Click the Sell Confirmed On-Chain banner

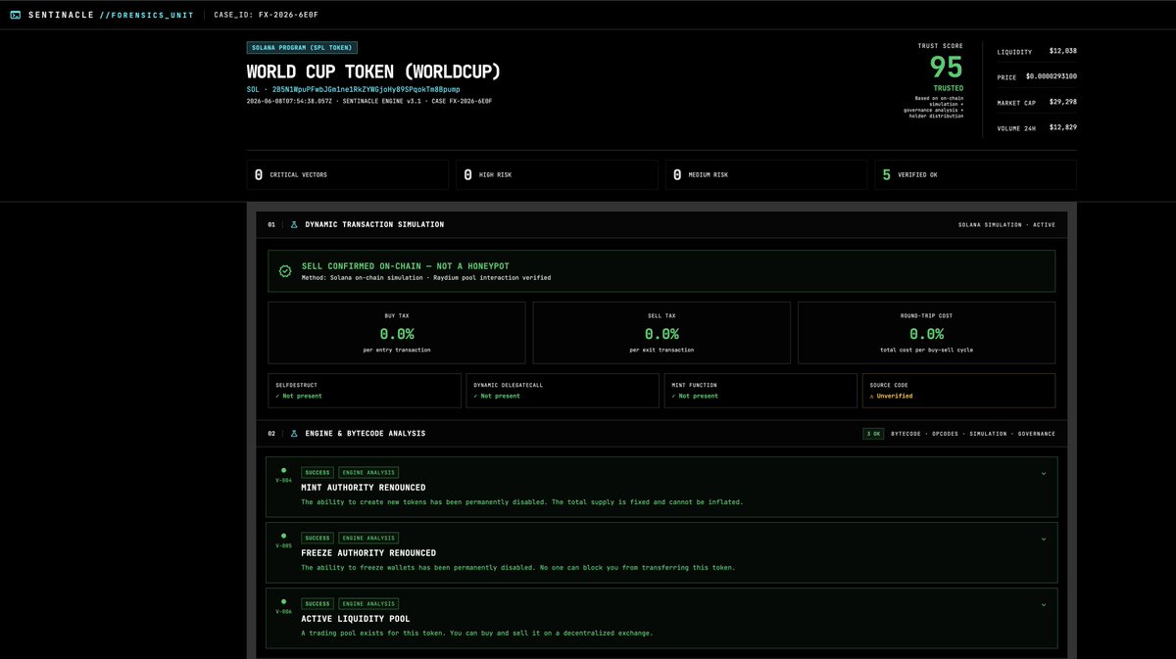click(661, 271)
